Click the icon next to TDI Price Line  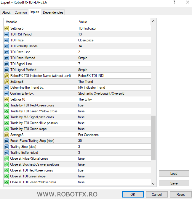7,52
